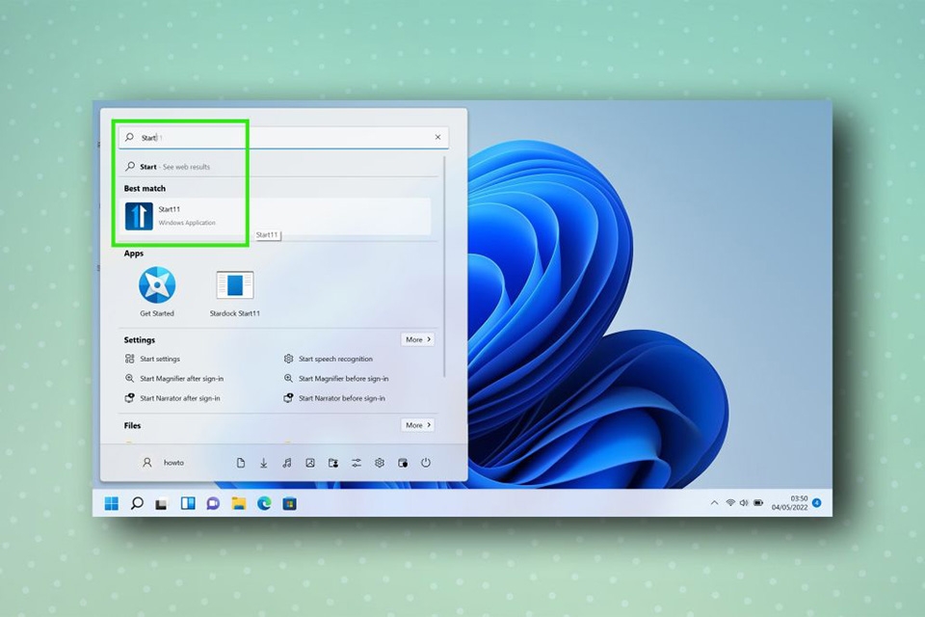Open the Downloads icon in the Start menu
This screenshot has height=617, width=925.
[x=263, y=463]
